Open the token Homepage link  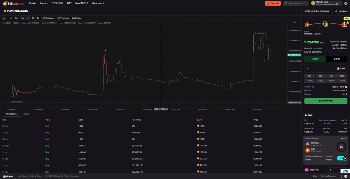coord(342,11)
